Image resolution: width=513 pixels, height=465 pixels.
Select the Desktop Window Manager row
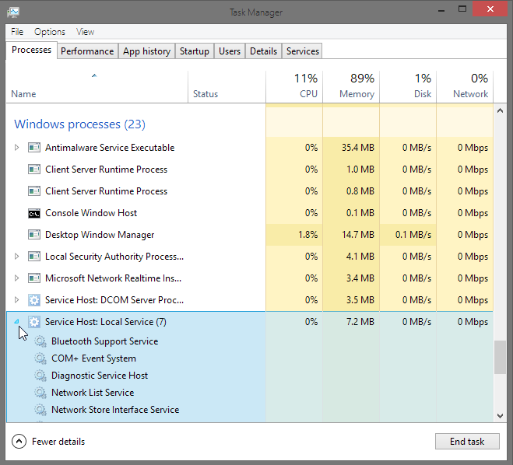[x=250, y=235]
